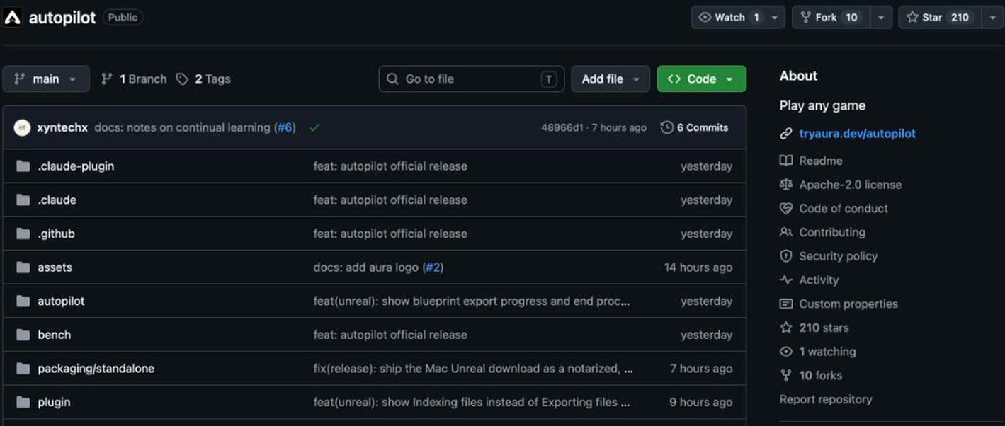View the 2 Tags link
Screen dimensions: 1005x426
coord(203,79)
